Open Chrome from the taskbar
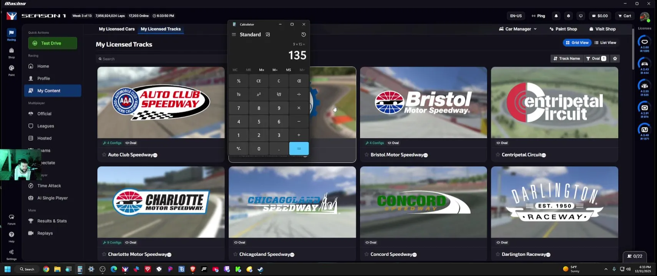The height and width of the screenshot is (276, 657). pyautogui.click(x=46, y=269)
